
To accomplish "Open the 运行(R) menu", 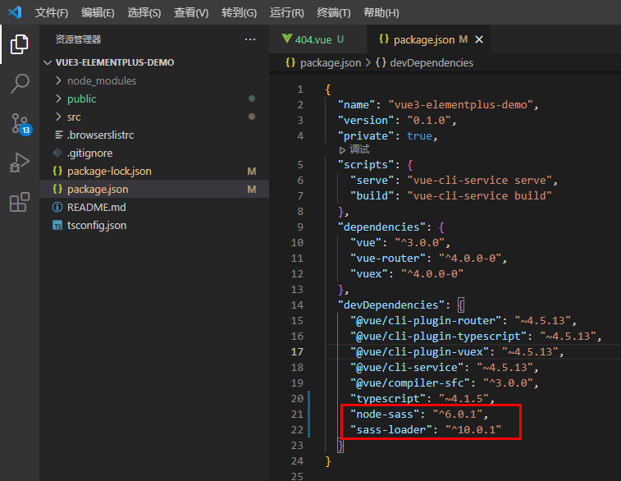I will point(287,12).
